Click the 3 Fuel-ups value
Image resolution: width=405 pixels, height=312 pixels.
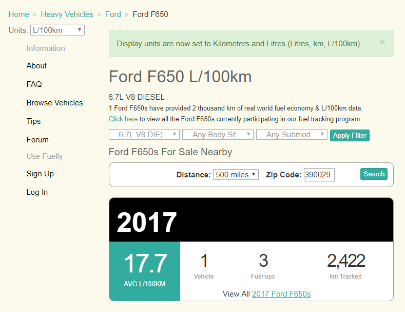pos(263,261)
